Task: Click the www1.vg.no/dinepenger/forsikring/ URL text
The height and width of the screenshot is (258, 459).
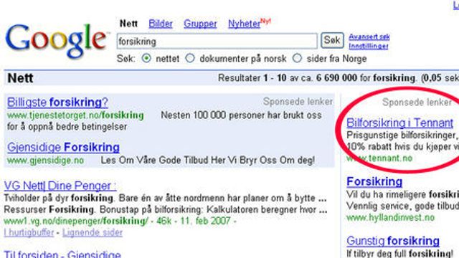Action: tap(76, 221)
